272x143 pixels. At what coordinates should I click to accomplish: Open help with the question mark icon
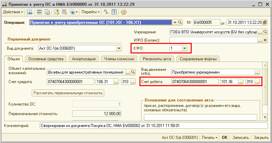[x=123, y=12]
